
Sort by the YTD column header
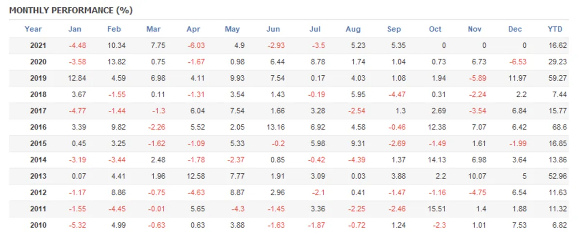[x=555, y=29]
